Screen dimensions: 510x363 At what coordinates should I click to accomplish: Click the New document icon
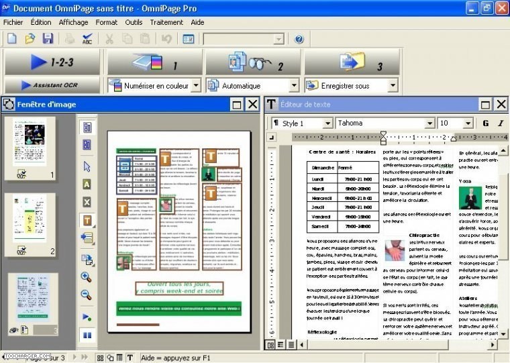pos(12,39)
